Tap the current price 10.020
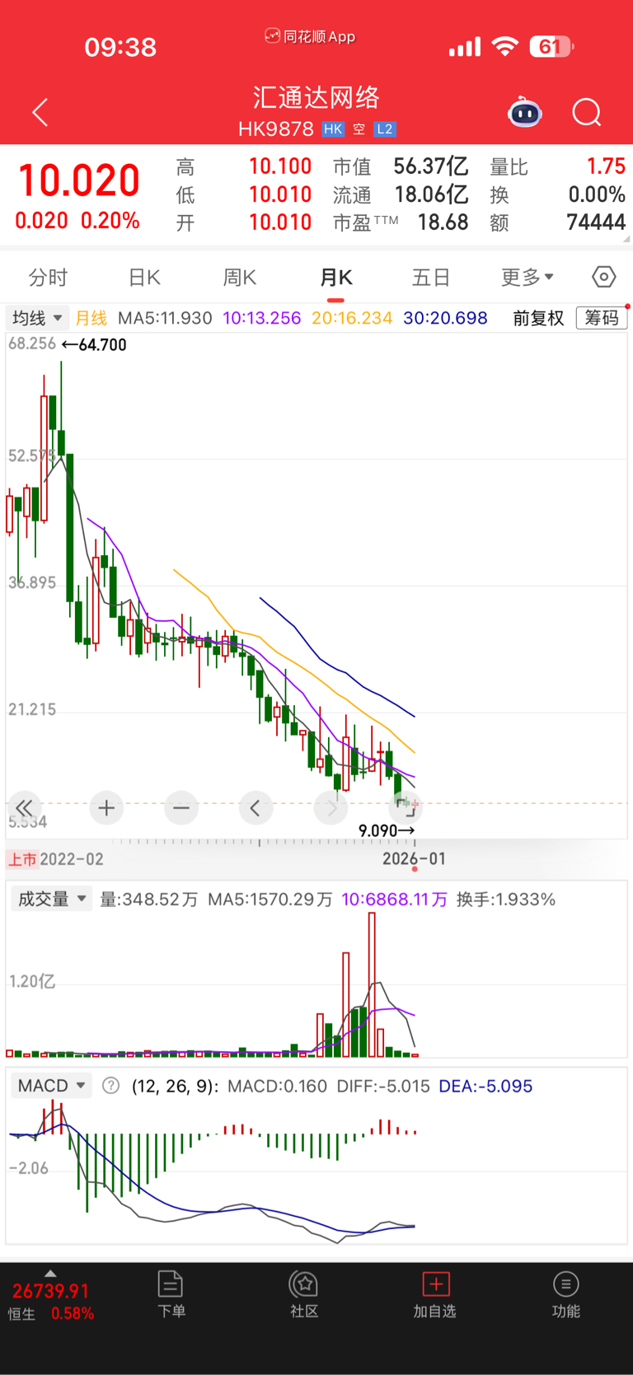 [79, 180]
